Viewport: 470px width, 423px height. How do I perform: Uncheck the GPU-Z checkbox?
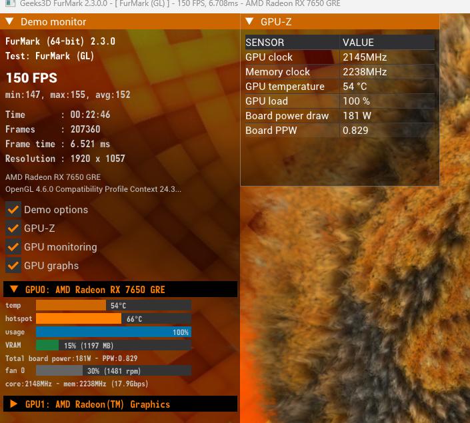[x=13, y=228]
